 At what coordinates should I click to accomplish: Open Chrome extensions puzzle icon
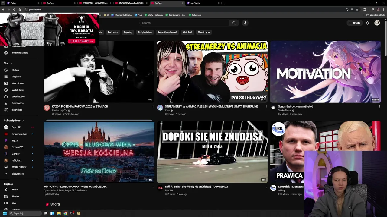point(365,9)
